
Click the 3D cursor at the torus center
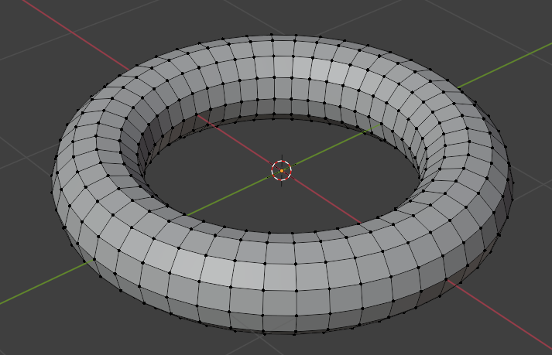(x=281, y=170)
